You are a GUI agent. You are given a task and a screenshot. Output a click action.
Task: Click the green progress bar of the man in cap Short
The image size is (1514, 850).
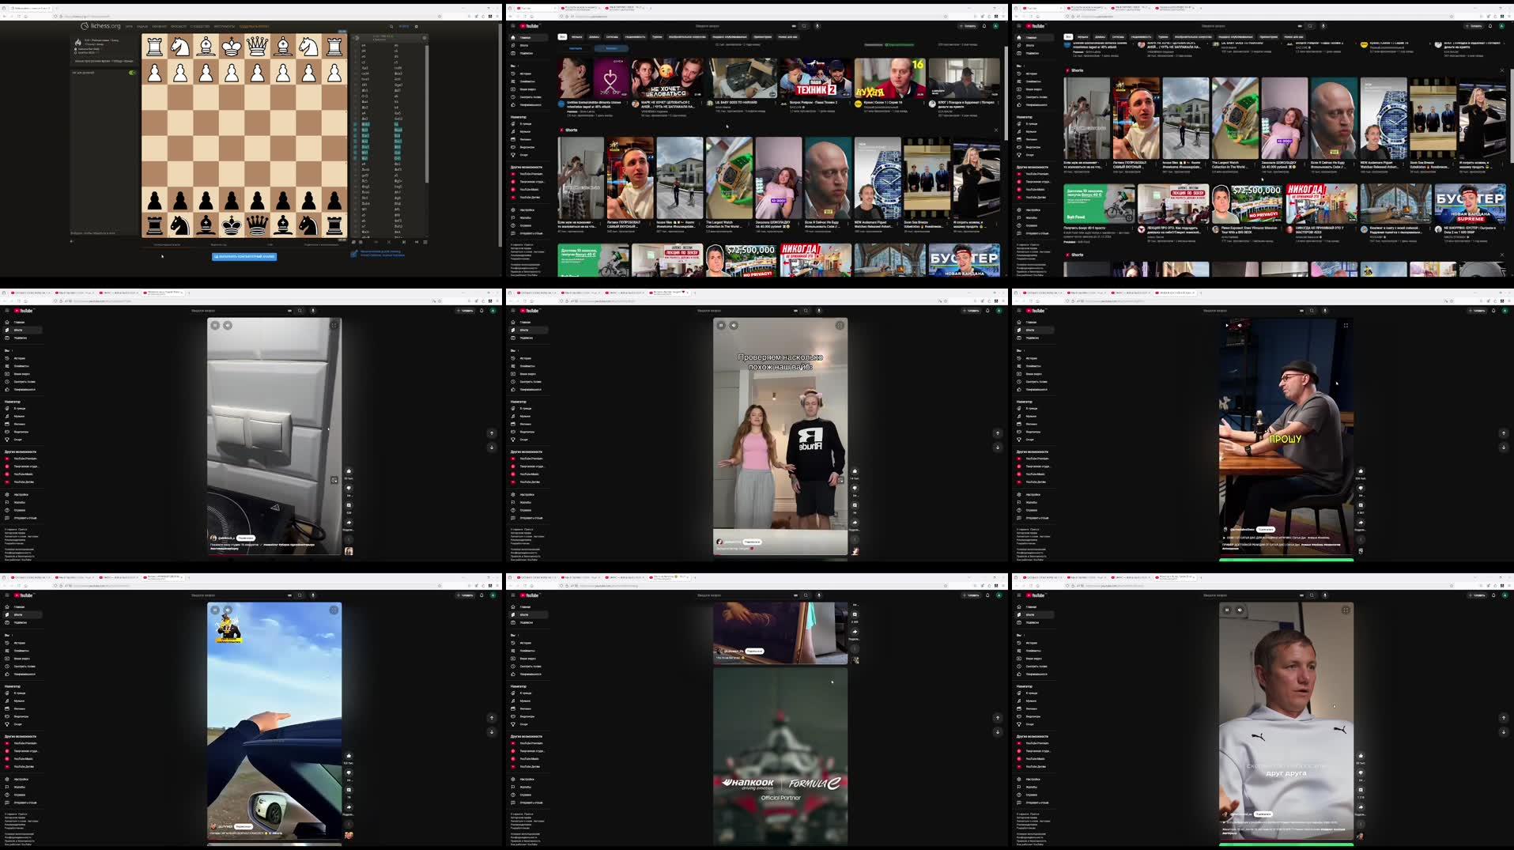[1286, 560]
